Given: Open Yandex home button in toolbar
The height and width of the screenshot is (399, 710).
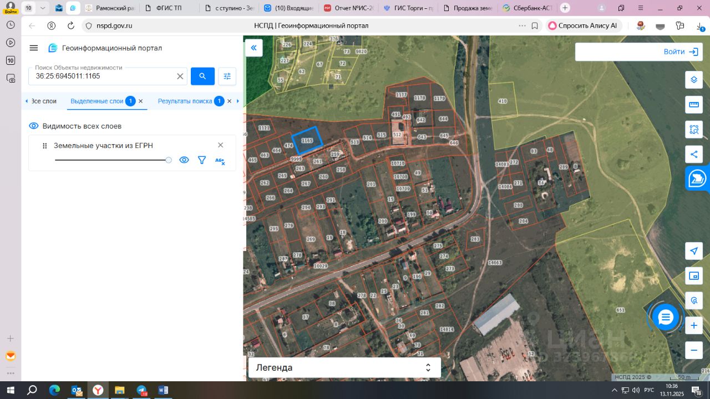Looking at the screenshot, I should 52,25.
